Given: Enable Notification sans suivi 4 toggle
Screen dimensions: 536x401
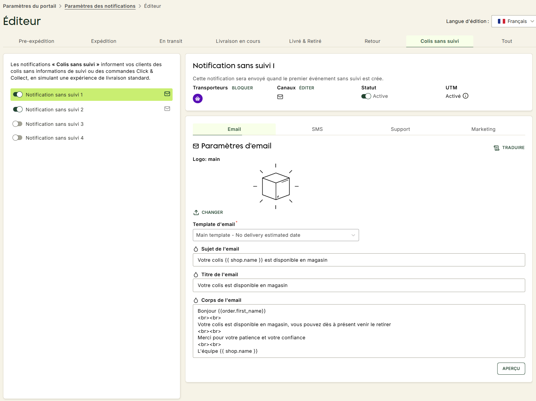Looking at the screenshot, I should pyautogui.click(x=17, y=138).
